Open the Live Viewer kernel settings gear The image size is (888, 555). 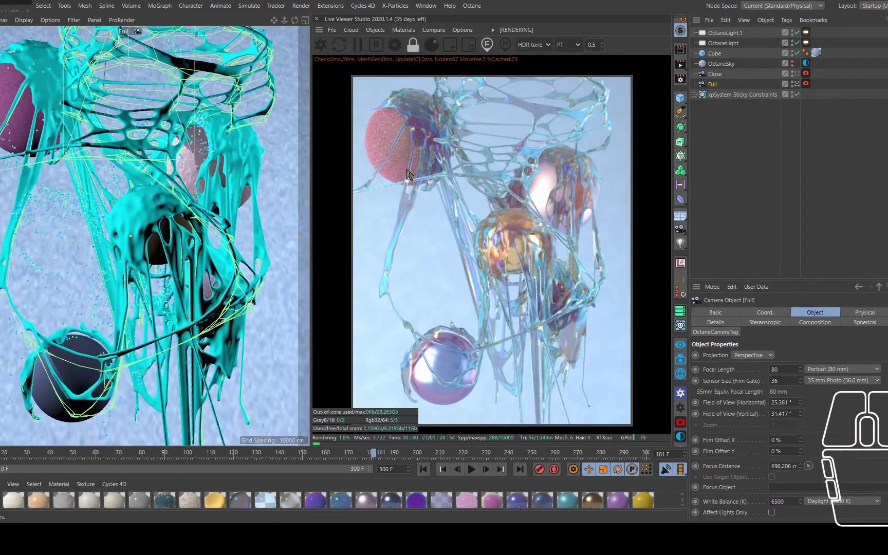pos(394,45)
